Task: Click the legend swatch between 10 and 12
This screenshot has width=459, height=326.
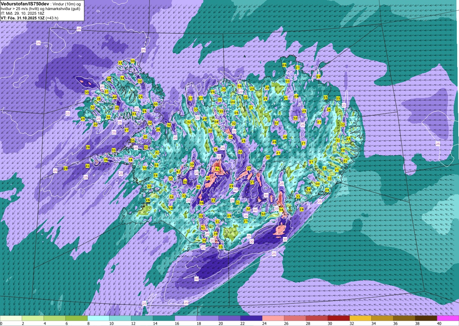Action: (120, 318)
